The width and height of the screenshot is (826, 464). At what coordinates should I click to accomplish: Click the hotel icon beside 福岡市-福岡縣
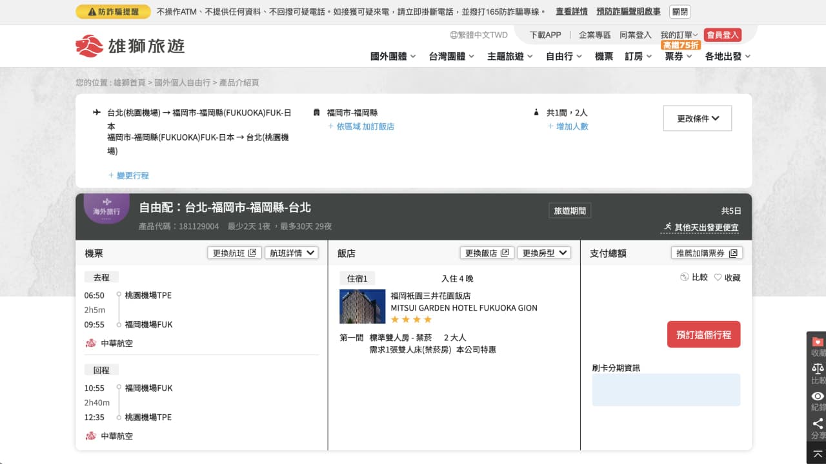pos(316,112)
